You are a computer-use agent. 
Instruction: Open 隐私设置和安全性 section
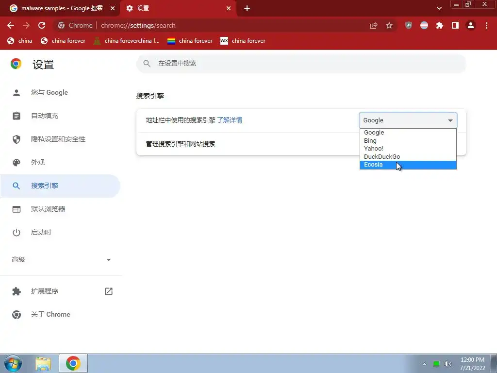click(x=60, y=139)
